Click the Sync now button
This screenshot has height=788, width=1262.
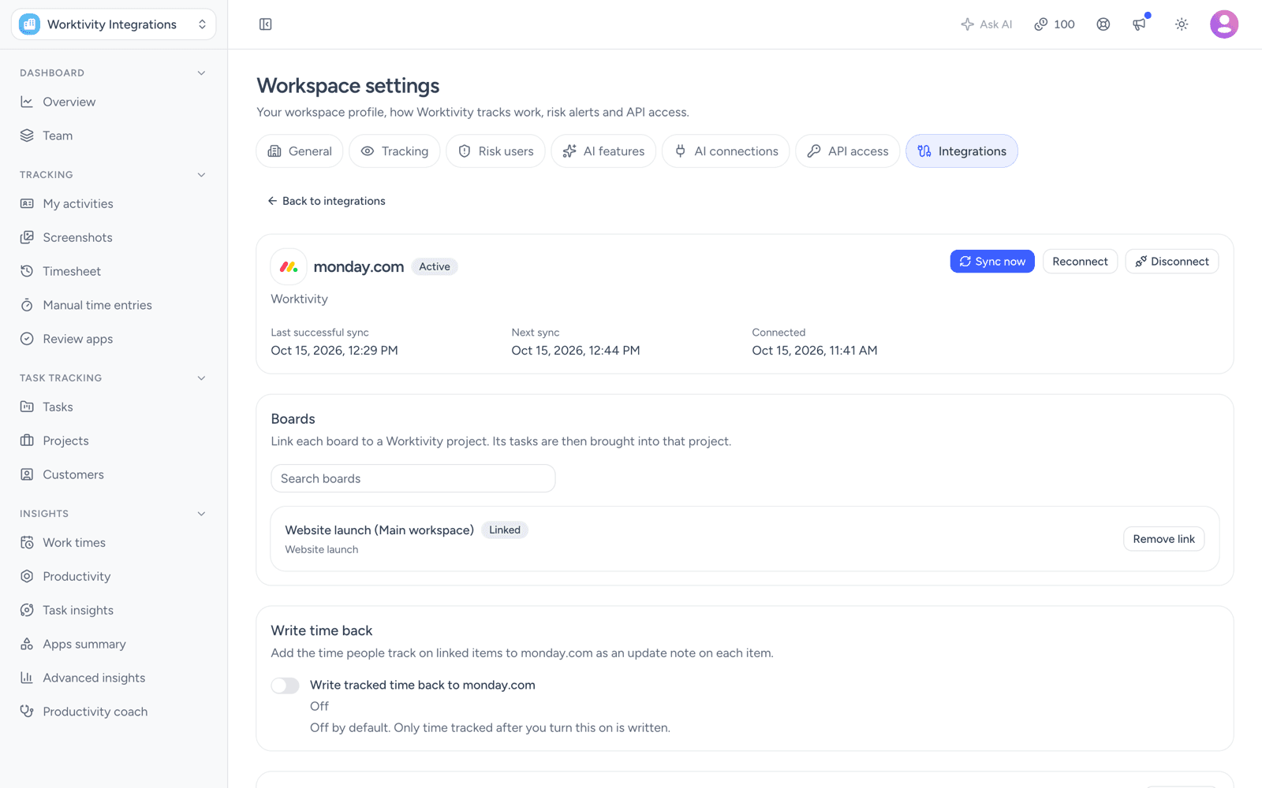click(992, 262)
